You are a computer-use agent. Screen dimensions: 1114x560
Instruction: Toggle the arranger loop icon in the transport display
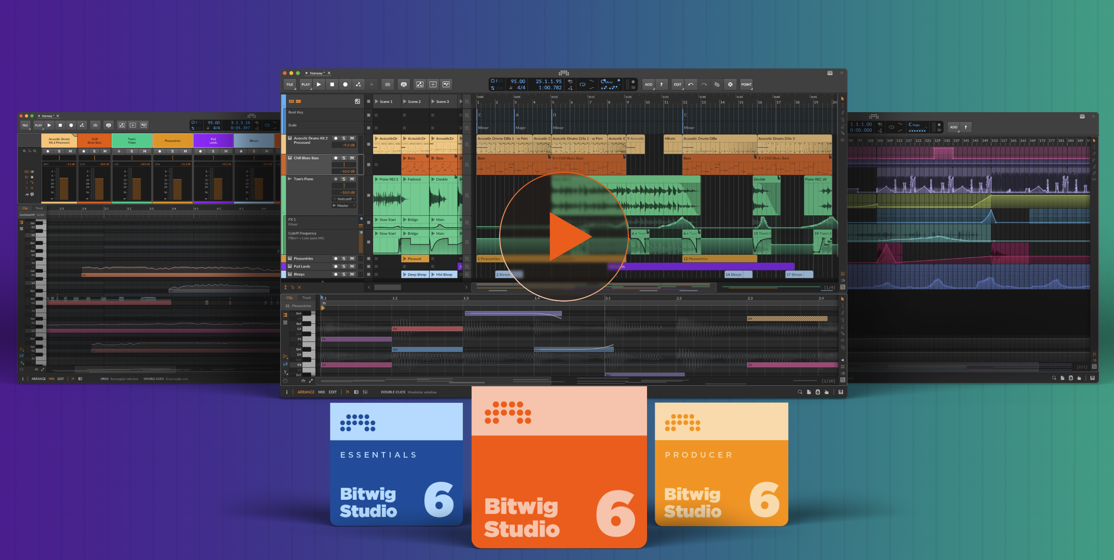pyautogui.click(x=582, y=84)
